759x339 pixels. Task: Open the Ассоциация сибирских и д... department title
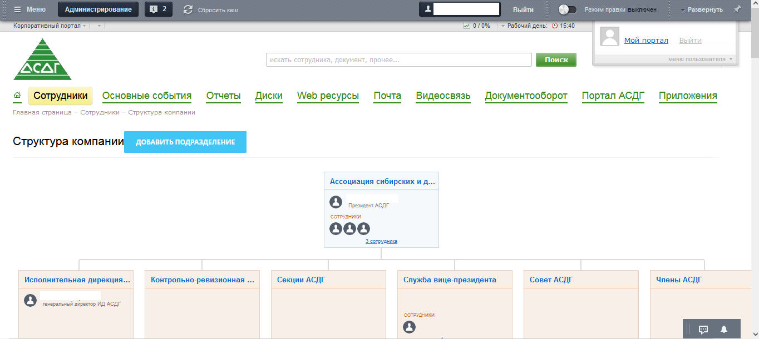click(382, 181)
